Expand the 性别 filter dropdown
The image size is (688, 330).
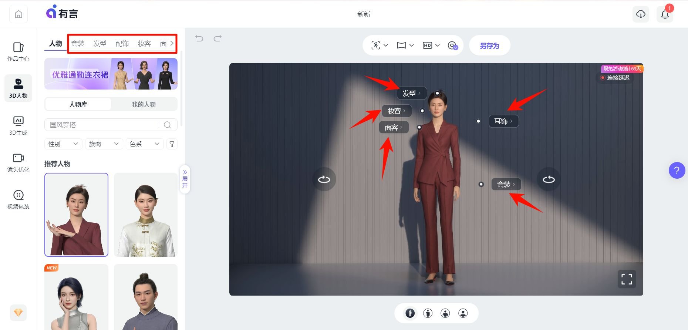tap(63, 144)
